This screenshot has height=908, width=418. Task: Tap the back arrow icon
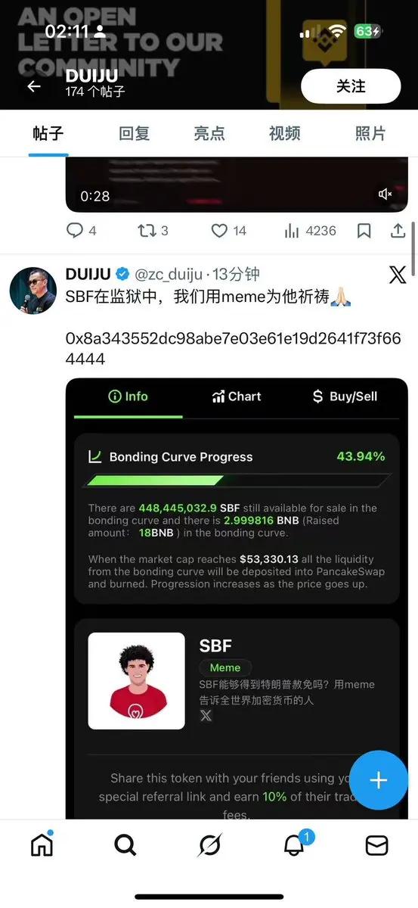(x=34, y=86)
